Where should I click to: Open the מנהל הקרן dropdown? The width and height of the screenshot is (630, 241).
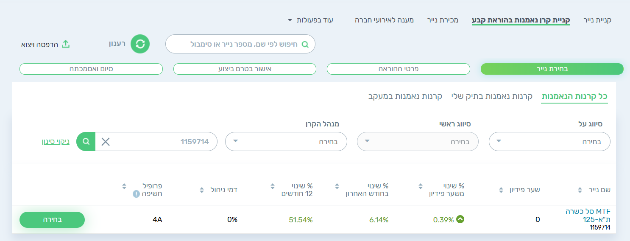[286, 142]
